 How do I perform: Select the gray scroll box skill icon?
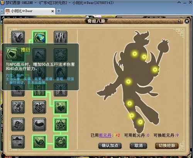coord(18,124)
